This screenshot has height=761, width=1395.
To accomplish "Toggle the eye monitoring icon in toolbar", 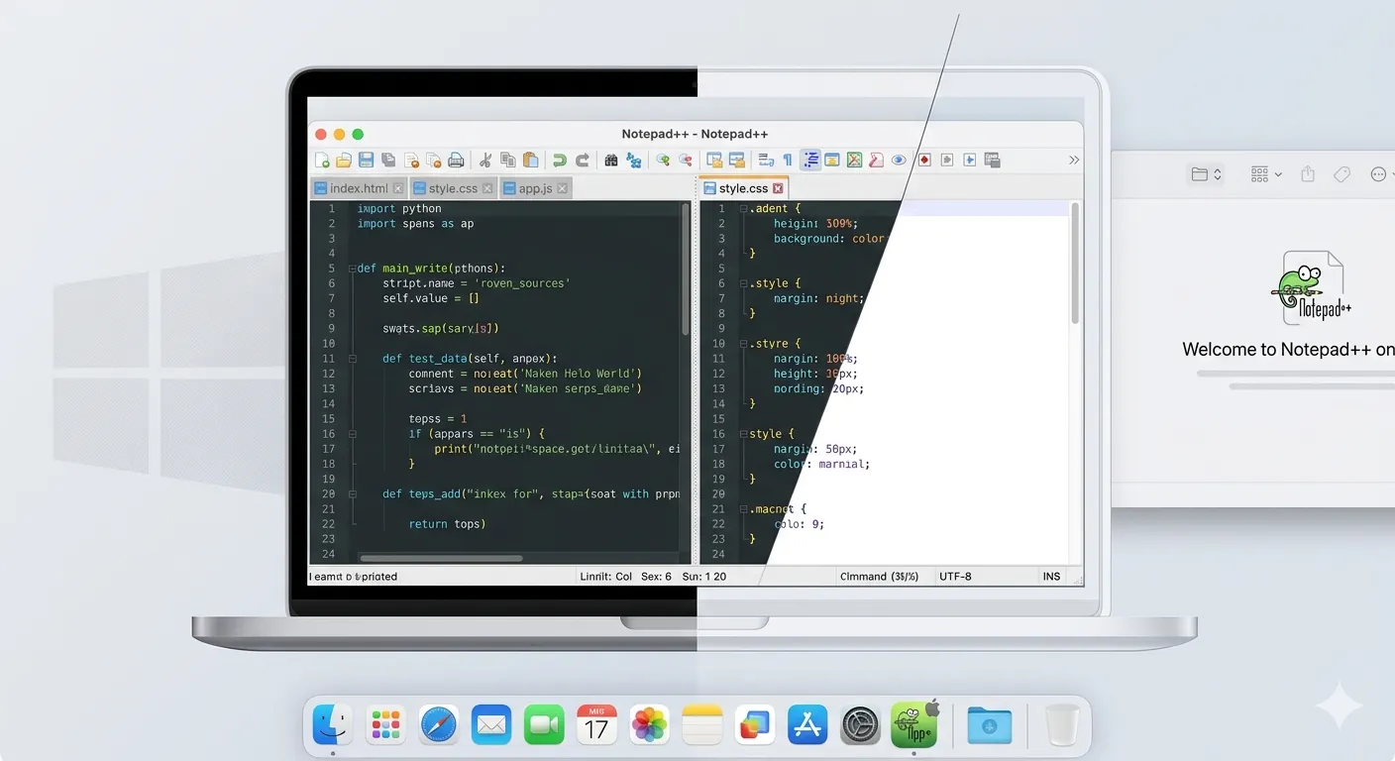I will [x=899, y=161].
